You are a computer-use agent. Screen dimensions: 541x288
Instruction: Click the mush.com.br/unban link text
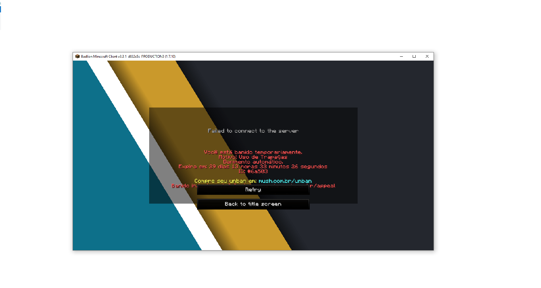point(285,181)
